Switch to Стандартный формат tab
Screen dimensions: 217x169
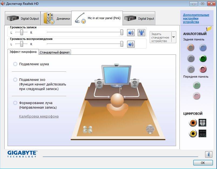(55, 52)
